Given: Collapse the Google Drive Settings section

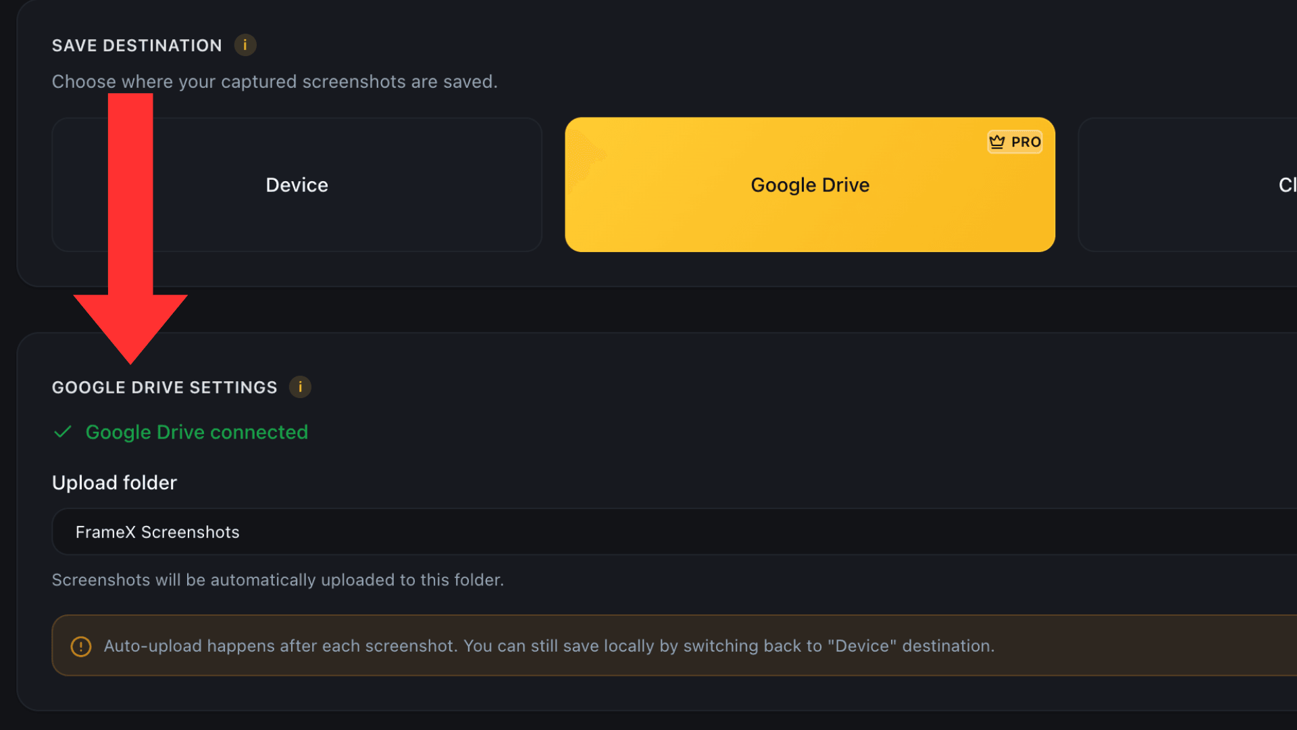Looking at the screenshot, I should (x=165, y=387).
